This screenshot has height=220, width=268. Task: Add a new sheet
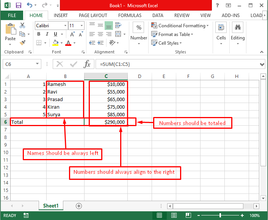pyautogui.click(x=79, y=206)
